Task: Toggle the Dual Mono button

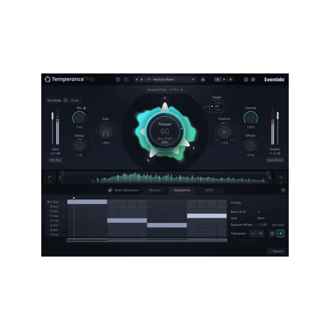Action: click(274, 160)
